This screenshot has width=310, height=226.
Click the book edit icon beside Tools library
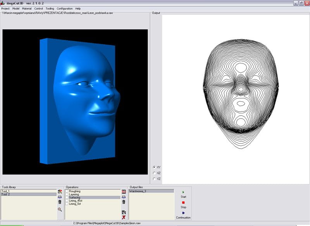click(60, 197)
